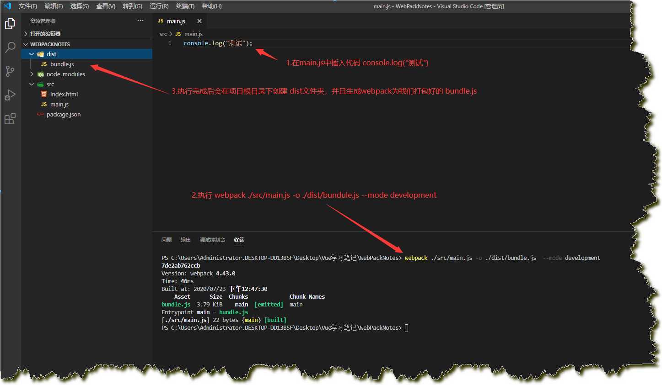Click the JS icon on the main.js tab
The height and width of the screenshot is (385, 662).
pos(161,21)
